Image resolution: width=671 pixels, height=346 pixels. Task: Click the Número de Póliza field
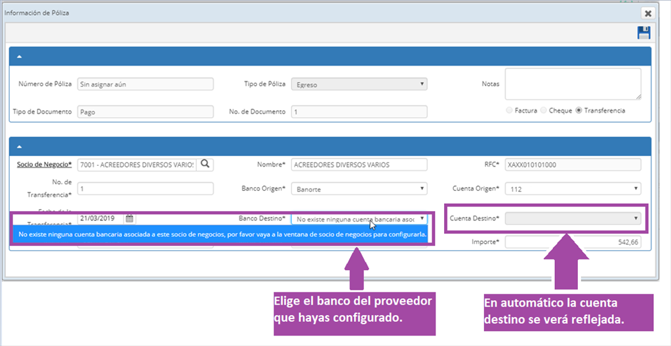pyautogui.click(x=146, y=85)
